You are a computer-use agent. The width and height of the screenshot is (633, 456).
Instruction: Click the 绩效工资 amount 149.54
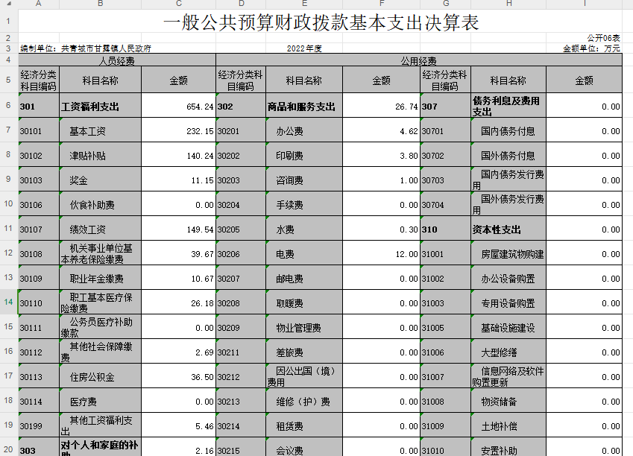pyautogui.click(x=178, y=229)
